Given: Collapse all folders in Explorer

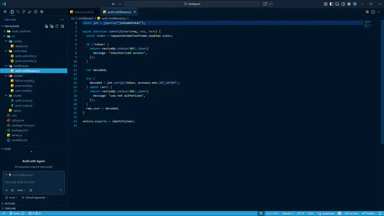Looking at the screenshot, I should point(63,26).
